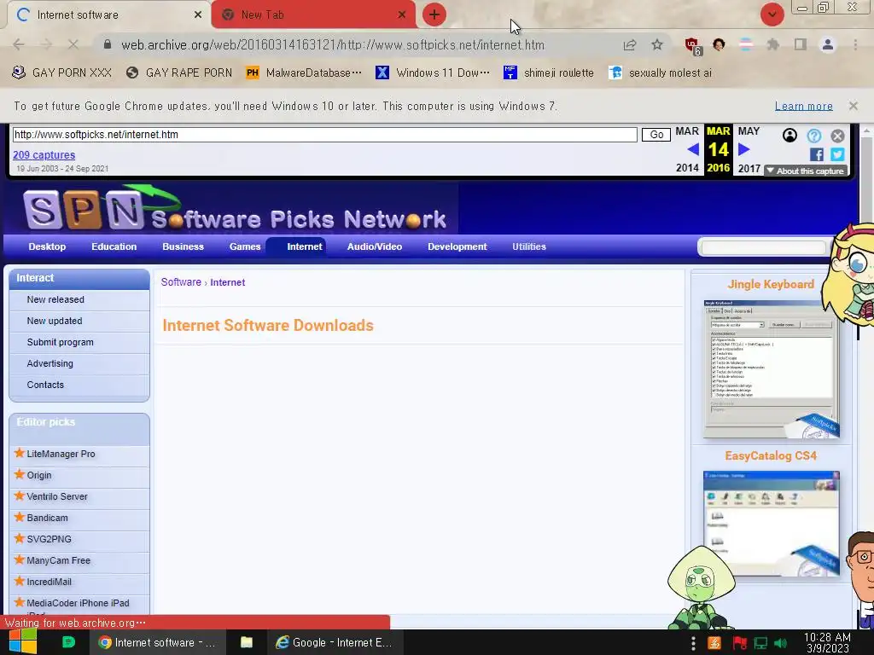Bookmark this page with the star icon

(x=657, y=44)
